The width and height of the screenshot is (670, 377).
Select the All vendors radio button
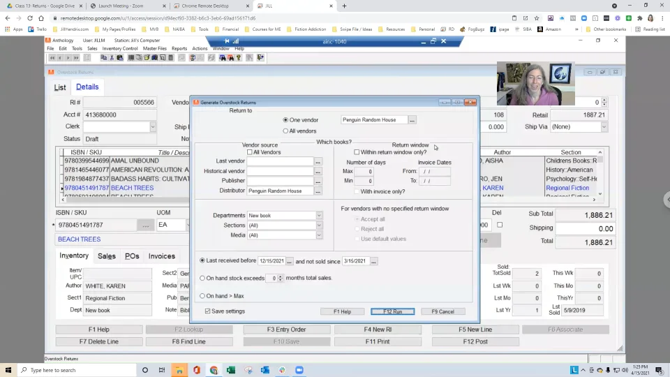tap(285, 131)
